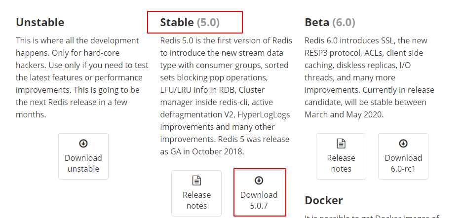Click the document icon on Stable Release notes
This screenshot has width=462, height=218.
pyautogui.click(x=196, y=181)
